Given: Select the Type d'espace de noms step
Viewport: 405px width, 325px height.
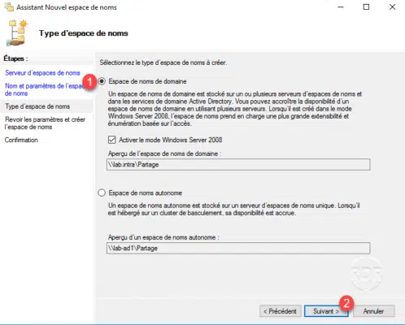Looking at the screenshot, I should 37,106.
